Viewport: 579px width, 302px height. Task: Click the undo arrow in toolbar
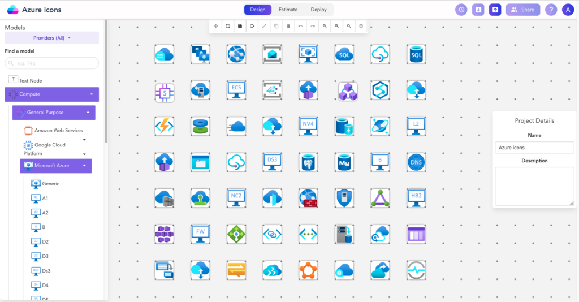tap(301, 26)
